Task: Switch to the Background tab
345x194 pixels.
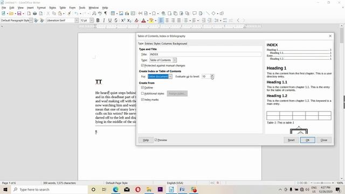Action: pyautogui.click(x=180, y=44)
